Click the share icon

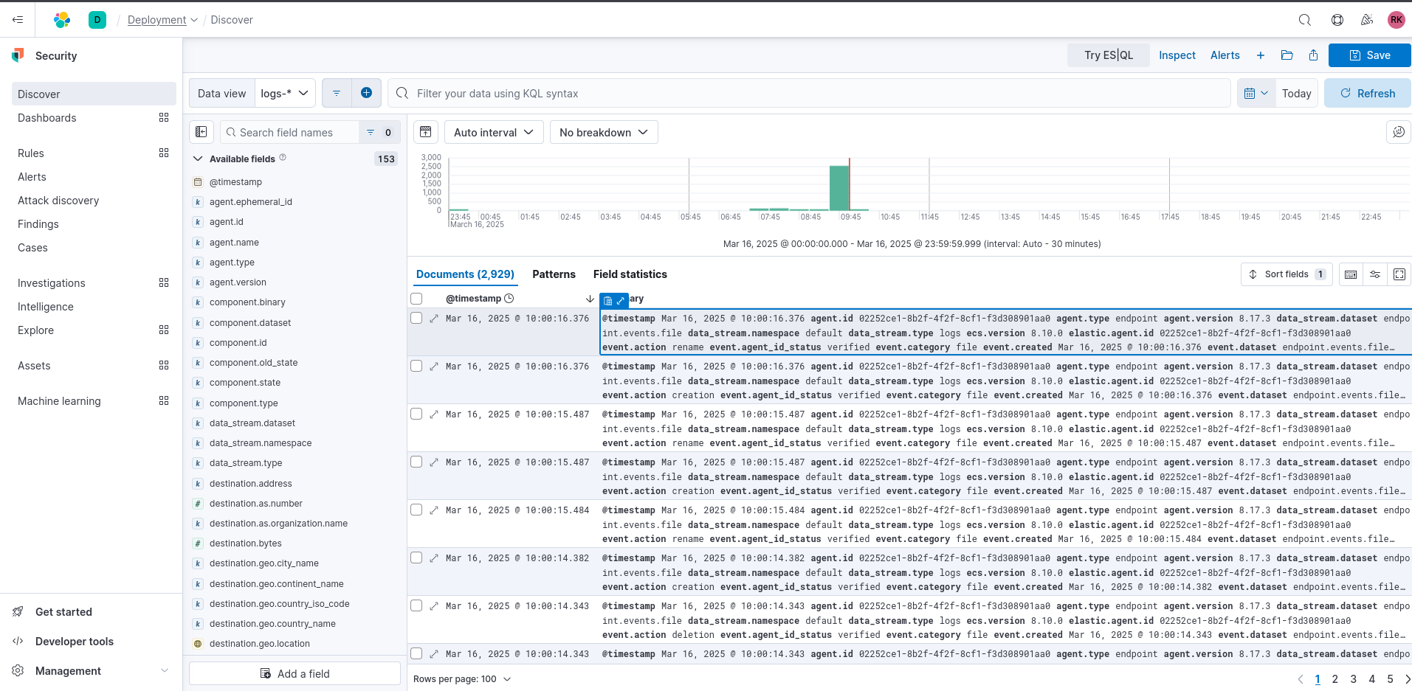(x=1314, y=55)
